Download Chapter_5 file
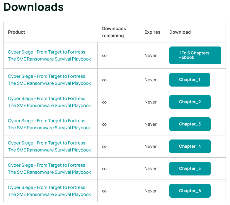230x205 pixels. click(190, 169)
